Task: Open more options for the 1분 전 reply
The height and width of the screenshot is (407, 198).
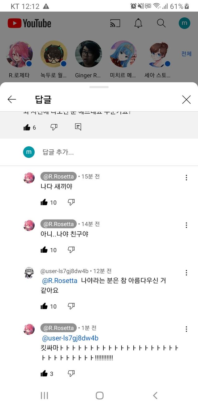Action: tap(186, 329)
